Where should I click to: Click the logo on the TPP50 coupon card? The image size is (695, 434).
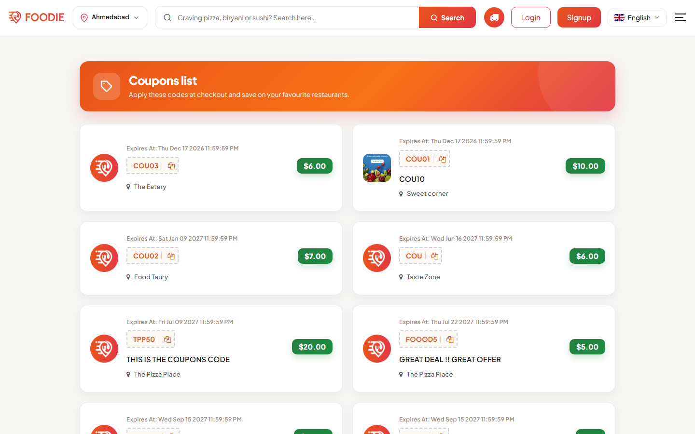(x=104, y=349)
